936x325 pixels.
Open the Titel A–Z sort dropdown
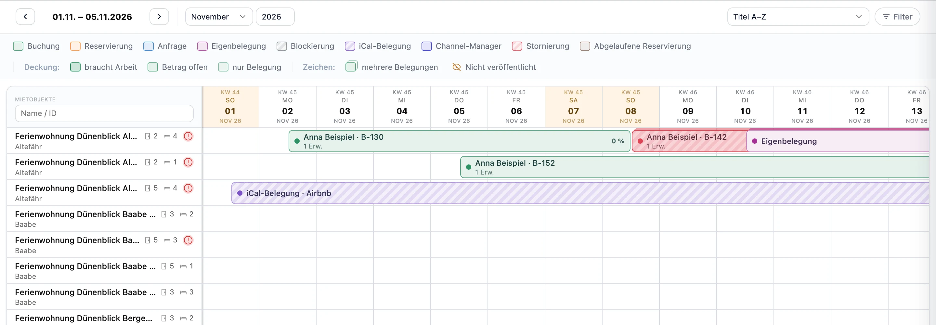[x=798, y=17]
